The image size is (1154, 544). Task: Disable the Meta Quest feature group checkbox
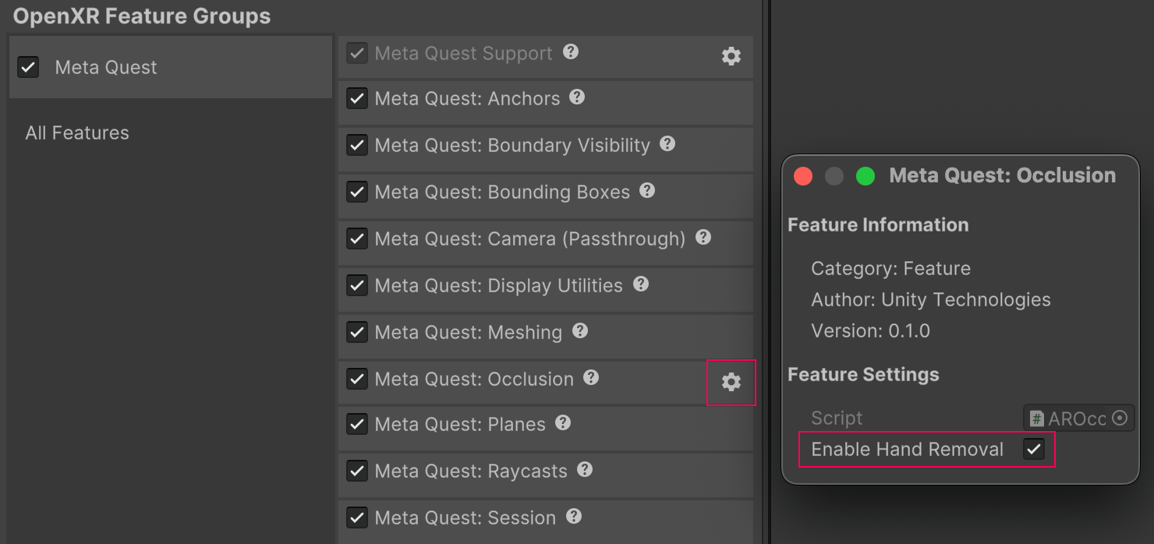28,67
